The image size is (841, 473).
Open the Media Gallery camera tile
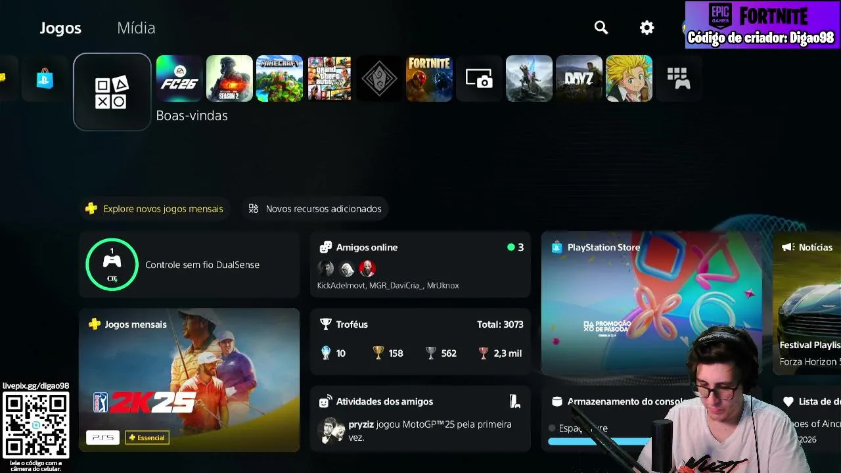(x=479, y=79)
